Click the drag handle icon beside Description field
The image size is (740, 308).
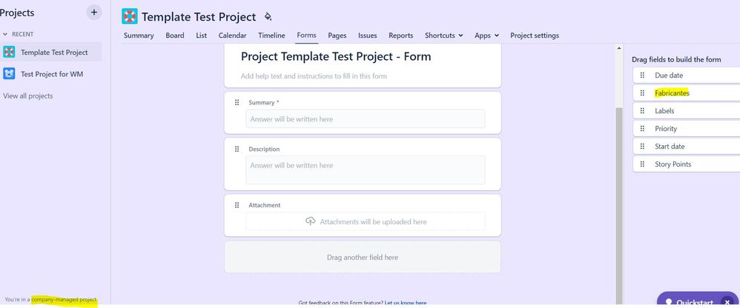[x=237, y=149]
